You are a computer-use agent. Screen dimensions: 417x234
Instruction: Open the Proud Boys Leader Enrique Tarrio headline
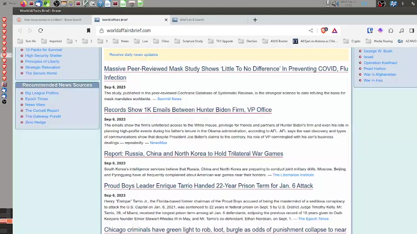[x=208, y=186]
